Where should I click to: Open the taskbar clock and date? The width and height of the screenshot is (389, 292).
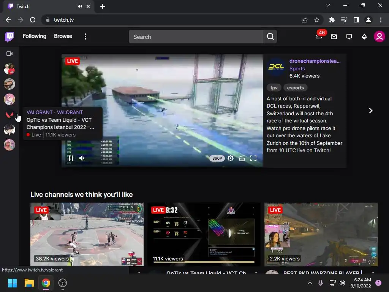[x=361, y=283]
